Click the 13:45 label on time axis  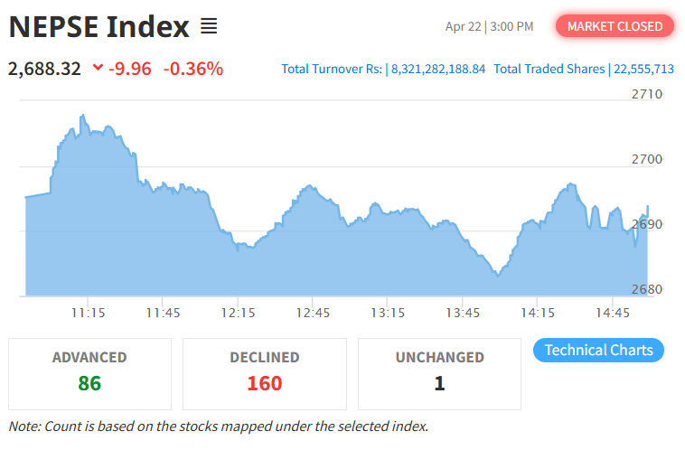(x=463, y=313)
